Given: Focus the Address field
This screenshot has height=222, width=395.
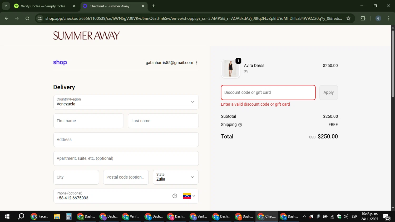Looking at the screenshot, I should pos(126,140).
